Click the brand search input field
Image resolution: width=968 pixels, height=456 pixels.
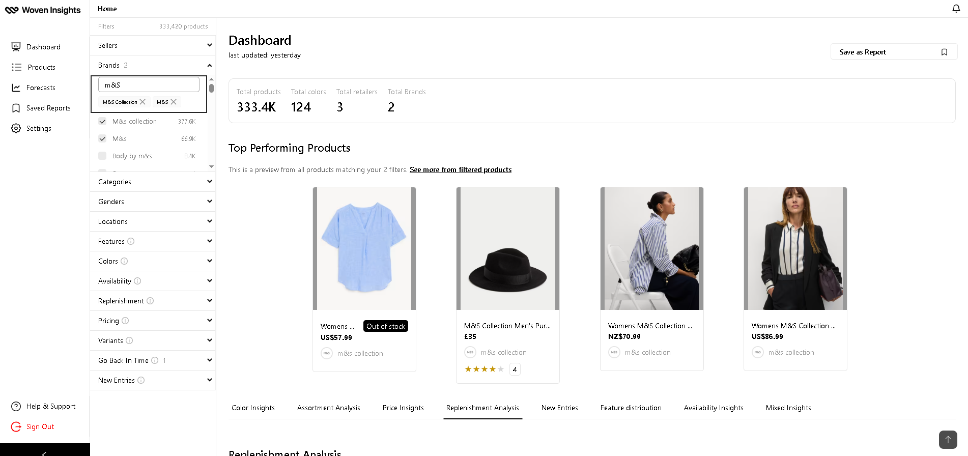point(149,85)
